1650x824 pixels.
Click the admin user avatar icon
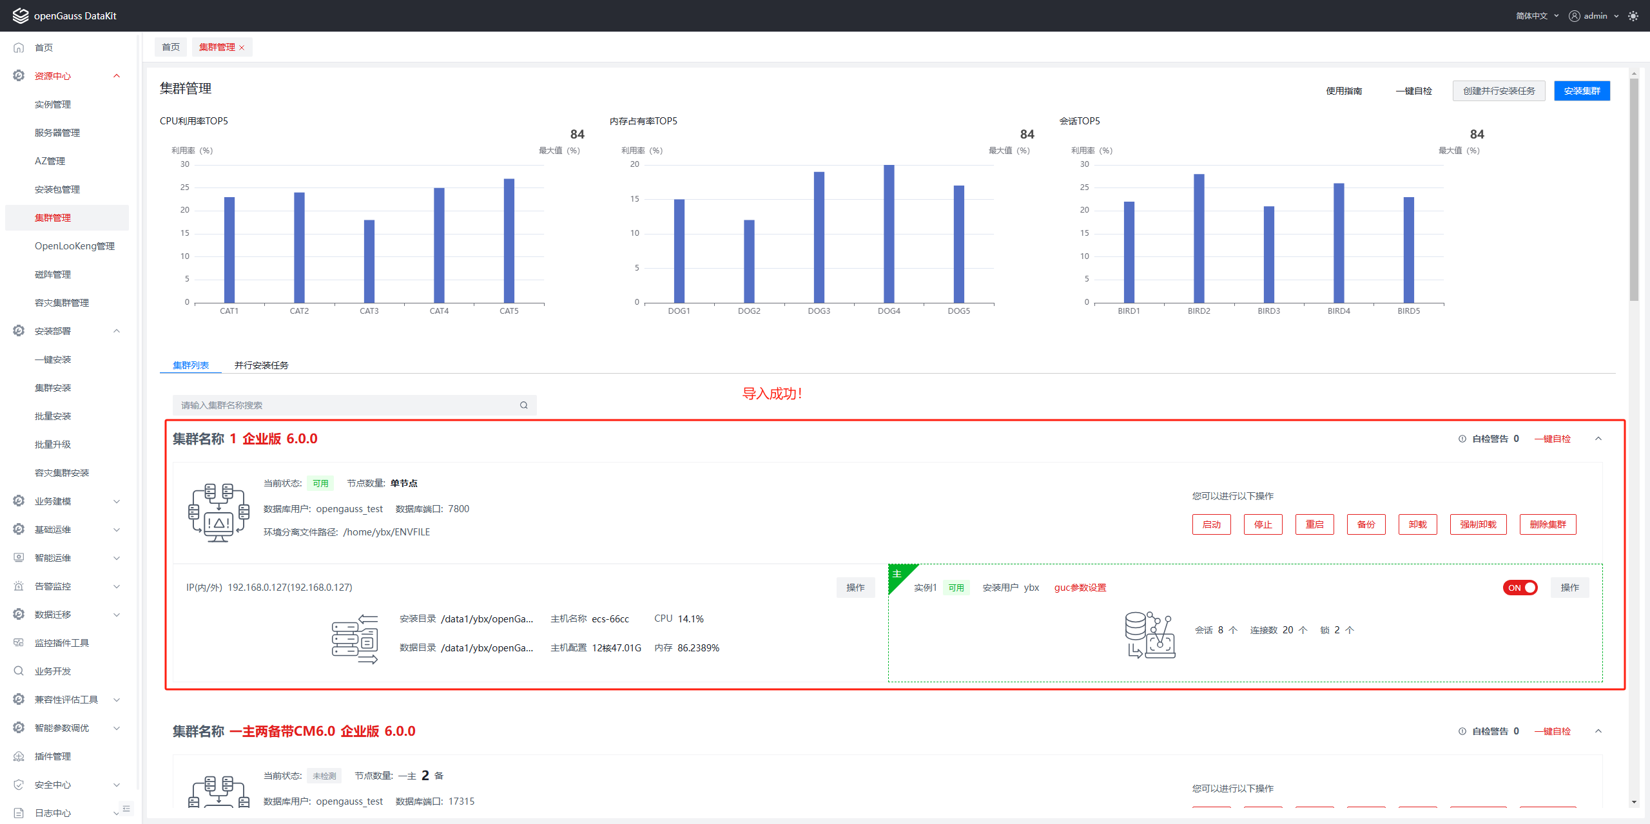click(x=1575, y=16)
